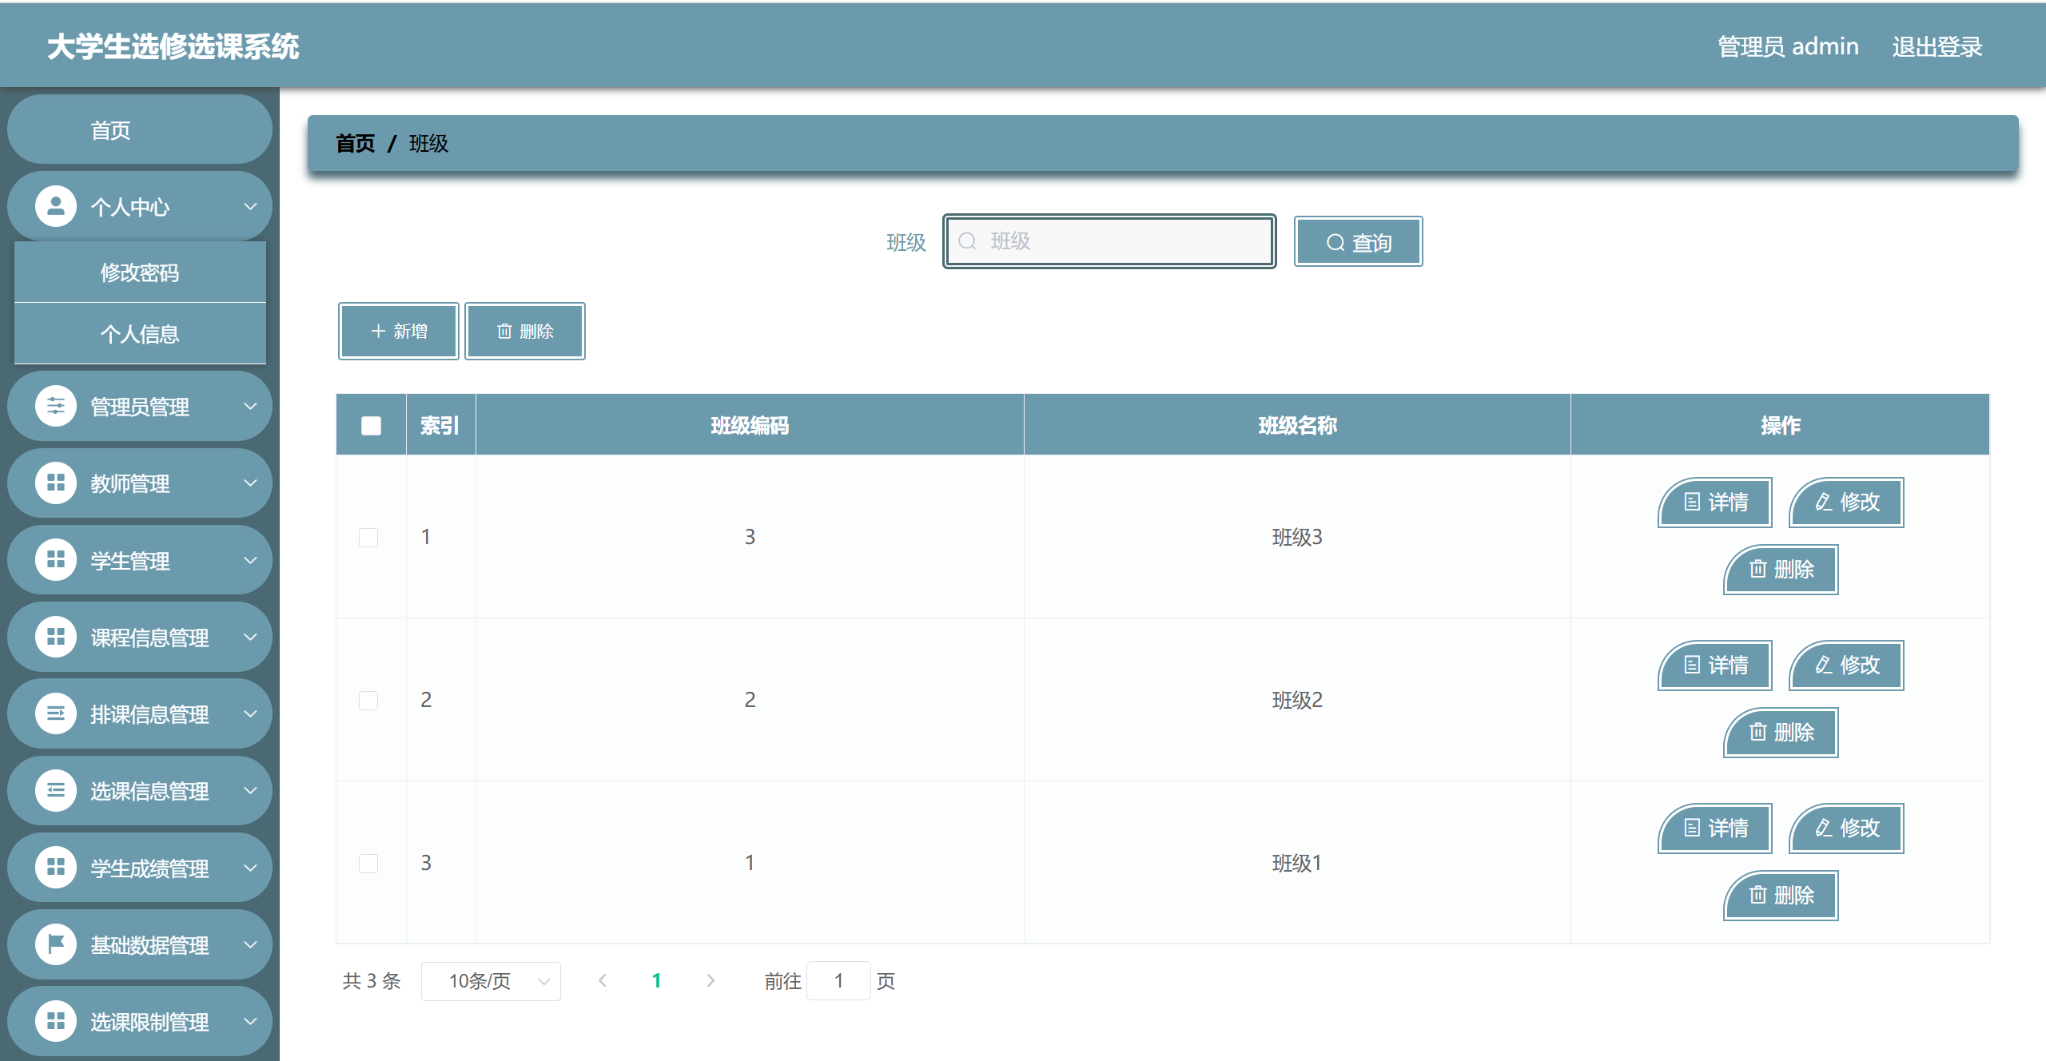Image resolution: width=2046 pixels, height=1061 pixels.
Task: Click the list icon beside 排课信息管理
Action: click(x=55, y=713)
